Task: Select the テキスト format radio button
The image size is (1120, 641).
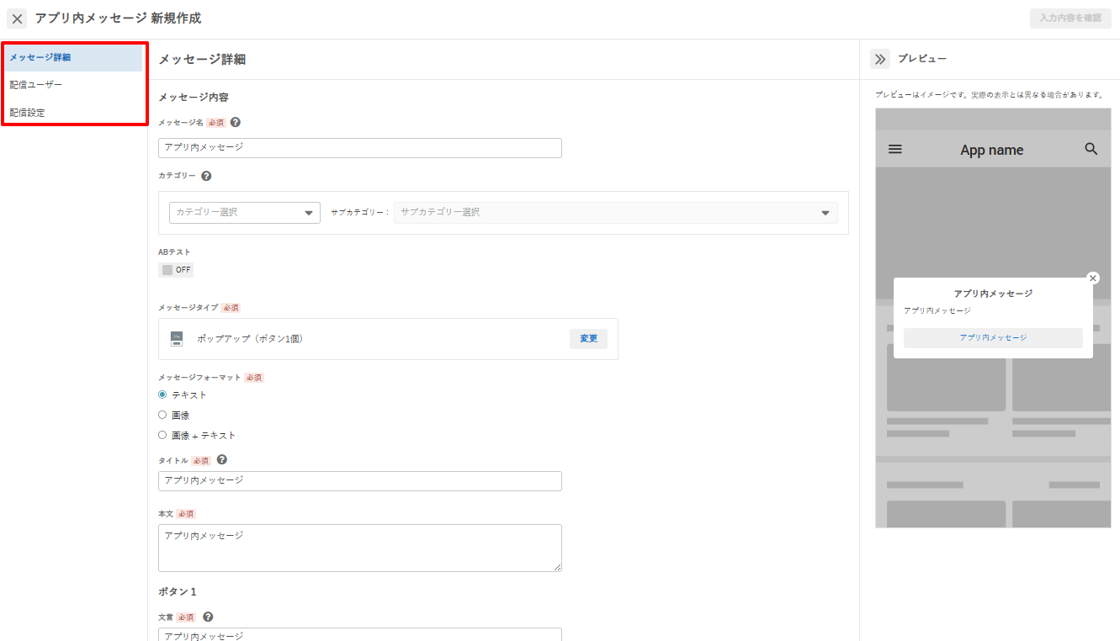Action: tap(162, 395)
